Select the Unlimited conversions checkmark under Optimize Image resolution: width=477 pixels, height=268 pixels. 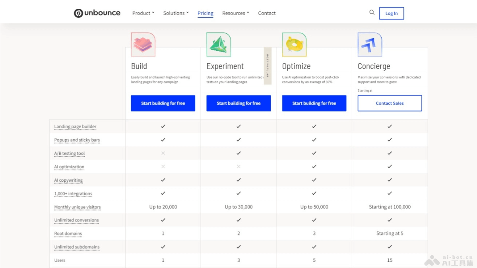(314, 220)
